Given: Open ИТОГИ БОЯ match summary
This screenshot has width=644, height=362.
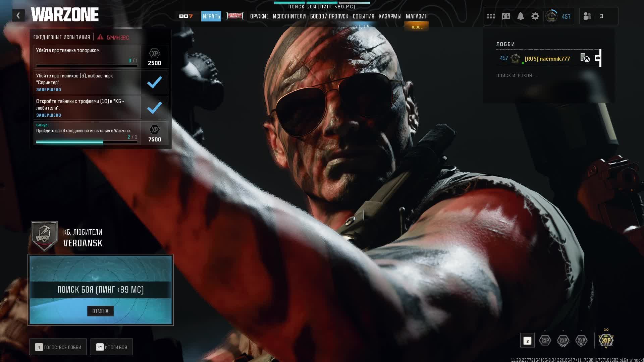Looking at the screenshot, I should pos(111,347).
